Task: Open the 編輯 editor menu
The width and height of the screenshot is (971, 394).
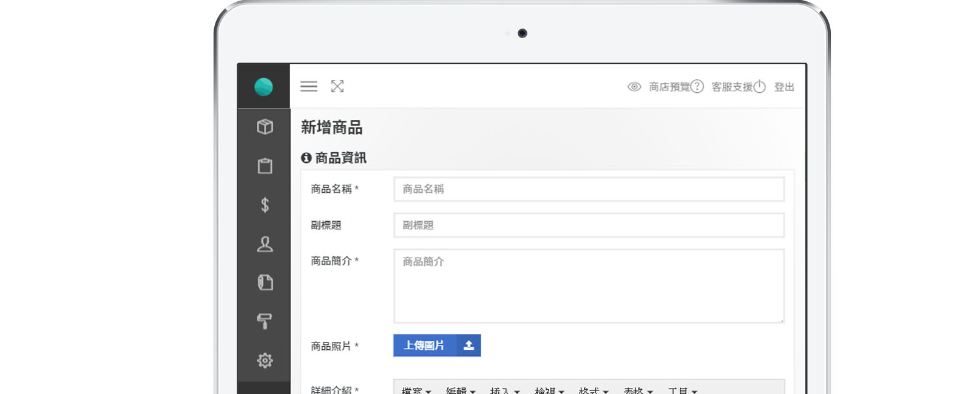Action: [x=461, y=391]
